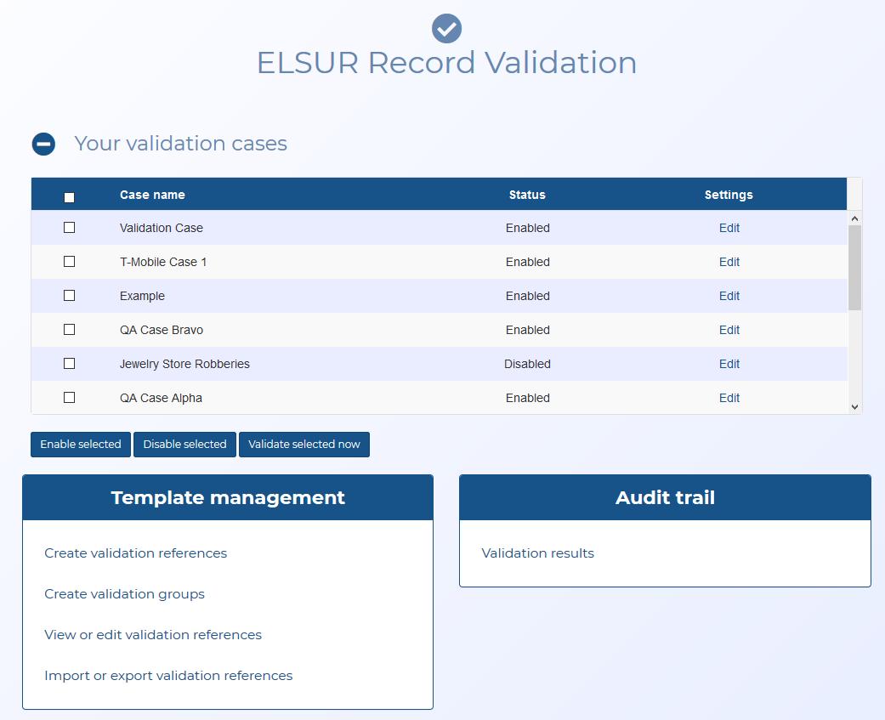Edit the QA Case Bravo settings
The width and height of the screenshot is (885, 720).
pyautogui.click(x=729, y=330)
